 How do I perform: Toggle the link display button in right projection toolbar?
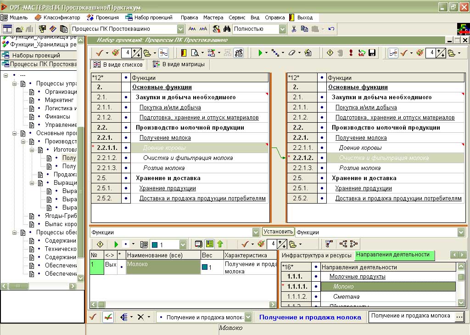click(393, 53)
